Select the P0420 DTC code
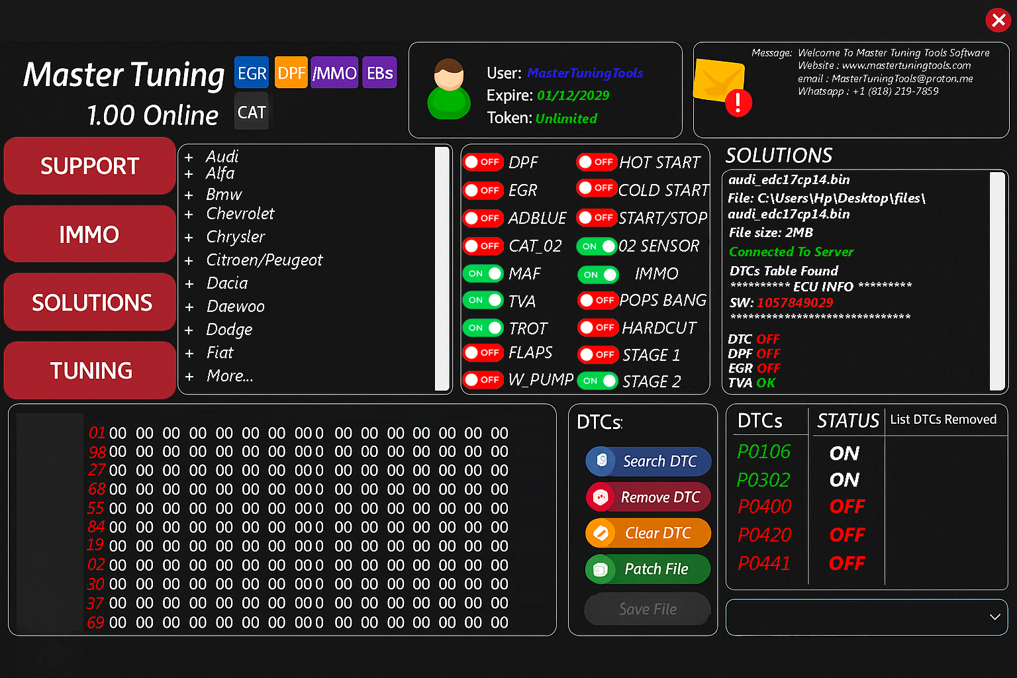 [x=765, y=535]
